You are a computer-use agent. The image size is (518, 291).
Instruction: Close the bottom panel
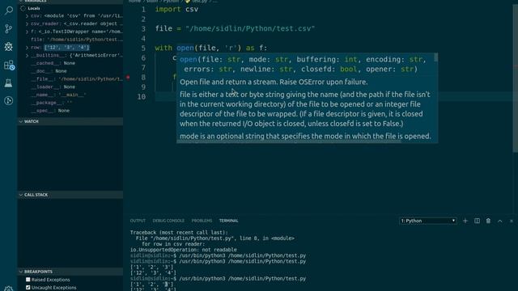point(512,221)
